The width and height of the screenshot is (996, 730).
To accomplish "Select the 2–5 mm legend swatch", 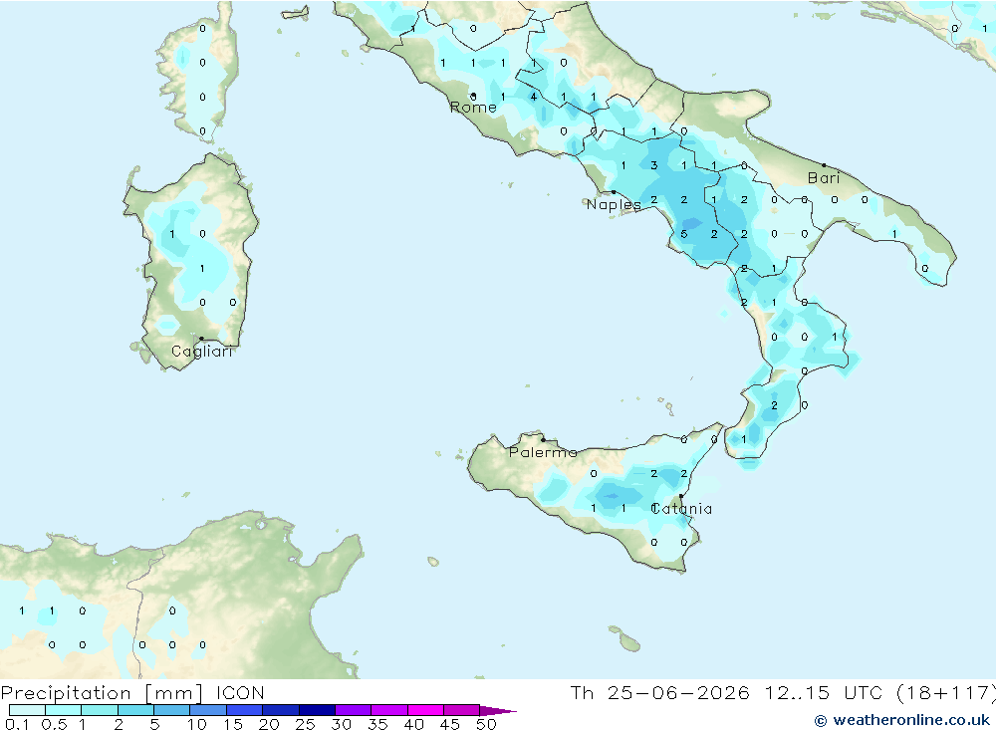I will [x=135, y=710].
